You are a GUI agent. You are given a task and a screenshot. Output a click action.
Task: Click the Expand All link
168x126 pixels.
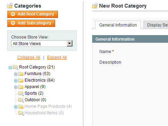(57, 57)
